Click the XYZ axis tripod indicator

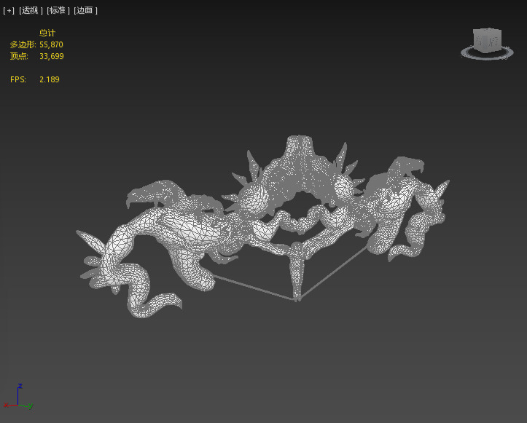pos(18,396)
